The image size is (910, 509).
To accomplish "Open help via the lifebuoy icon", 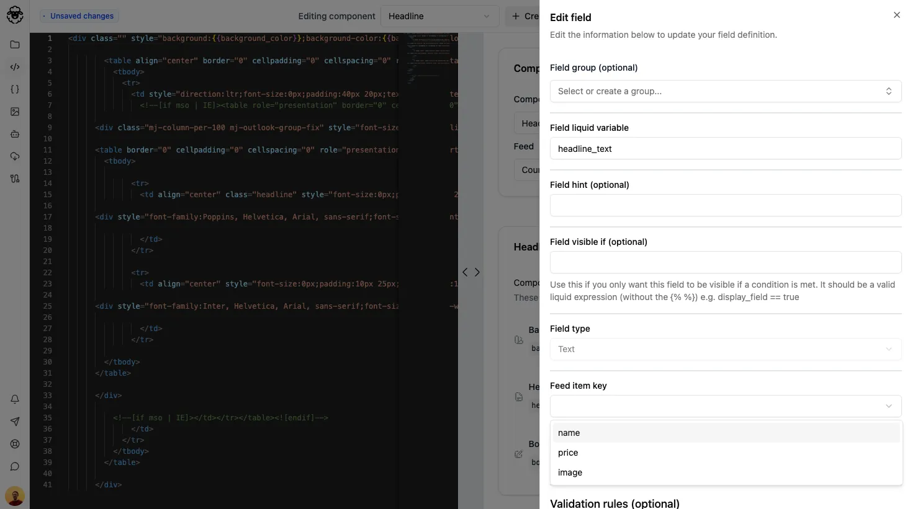I will [14, 444].
